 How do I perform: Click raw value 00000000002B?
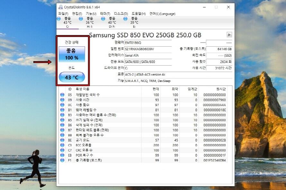[215, 140]
